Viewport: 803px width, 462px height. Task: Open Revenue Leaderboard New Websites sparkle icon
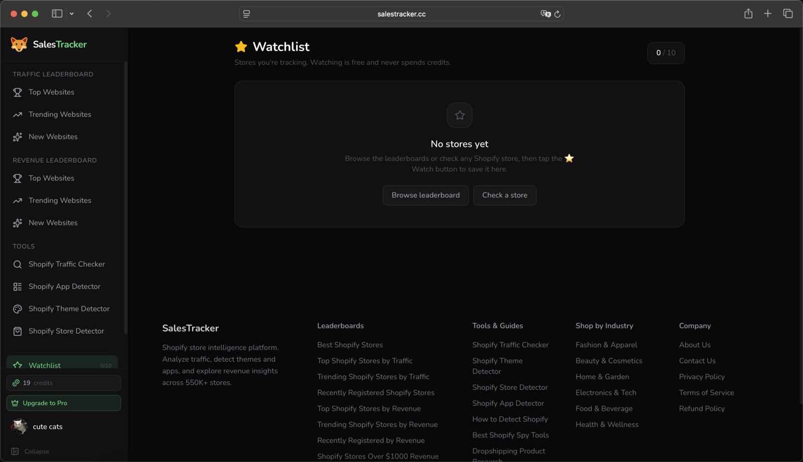tap(18, 223)
